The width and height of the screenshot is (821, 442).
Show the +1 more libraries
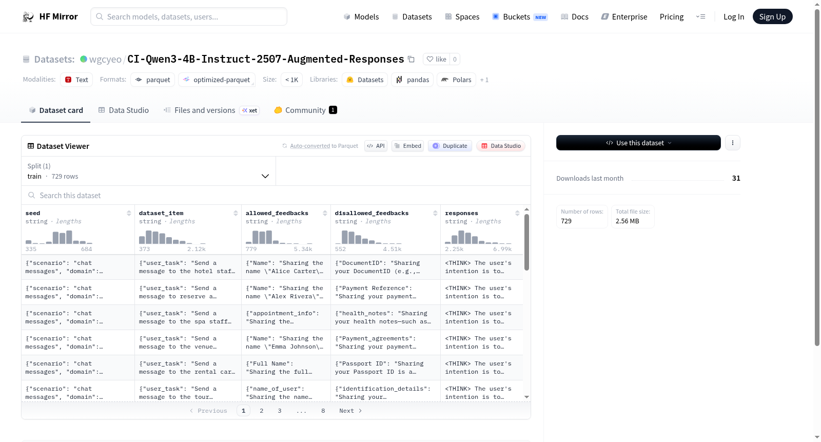pos(484,80)
